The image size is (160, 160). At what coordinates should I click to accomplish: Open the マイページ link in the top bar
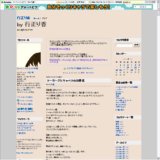point(16,2)
